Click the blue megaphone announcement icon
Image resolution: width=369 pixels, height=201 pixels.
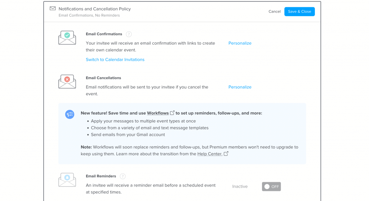(70, 114)
